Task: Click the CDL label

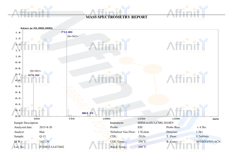Action: tap(114, 136)
